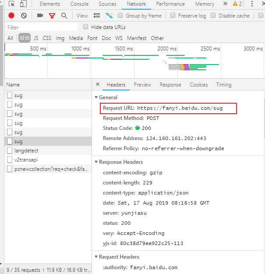Click the Name column header
265x274 pixels.
(x=48, y=85)
